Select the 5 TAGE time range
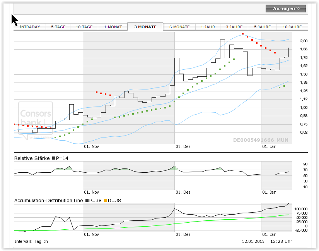Screen dimensions: 319x251 coord(58,27)
